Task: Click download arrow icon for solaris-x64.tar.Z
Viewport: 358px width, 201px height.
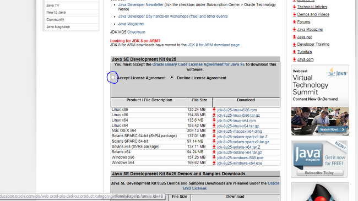Action: click(214, 147)
